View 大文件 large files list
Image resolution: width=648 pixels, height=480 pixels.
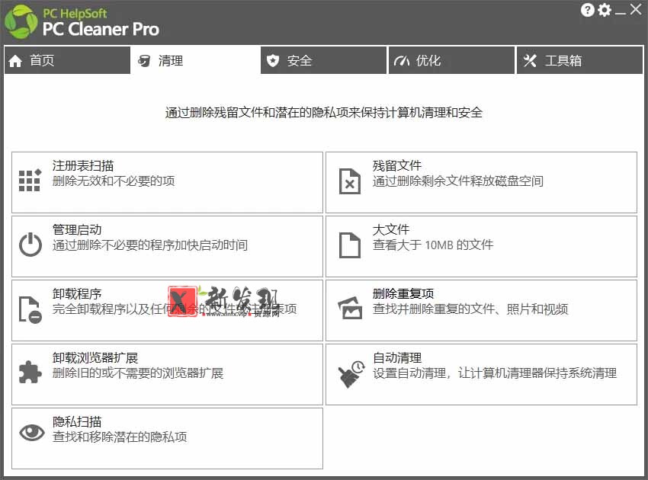coord(482,246)
